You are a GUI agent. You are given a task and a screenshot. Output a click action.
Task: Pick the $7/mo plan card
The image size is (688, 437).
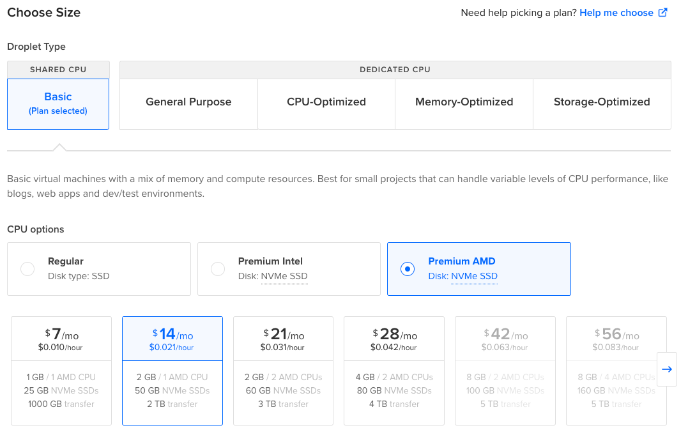(61, 371)
